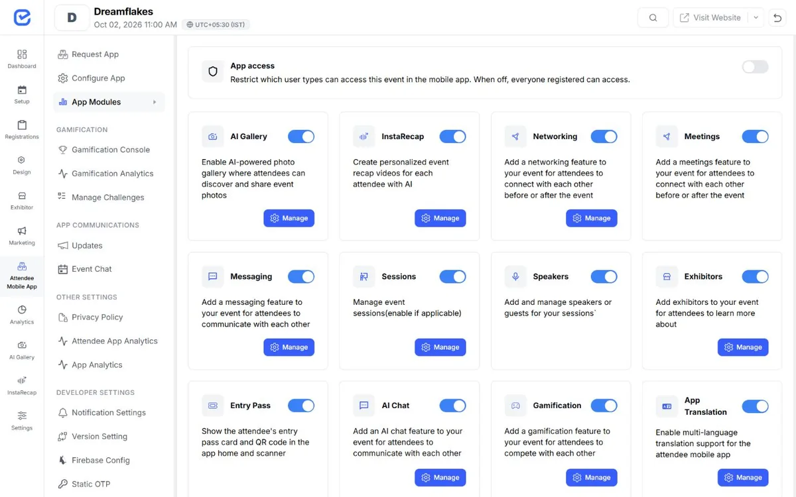Open Updates under App Communications
796x497 pixels.
pyautogui.click(x=109, y=245)
